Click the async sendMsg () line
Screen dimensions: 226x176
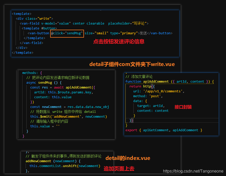coord(44,83)
